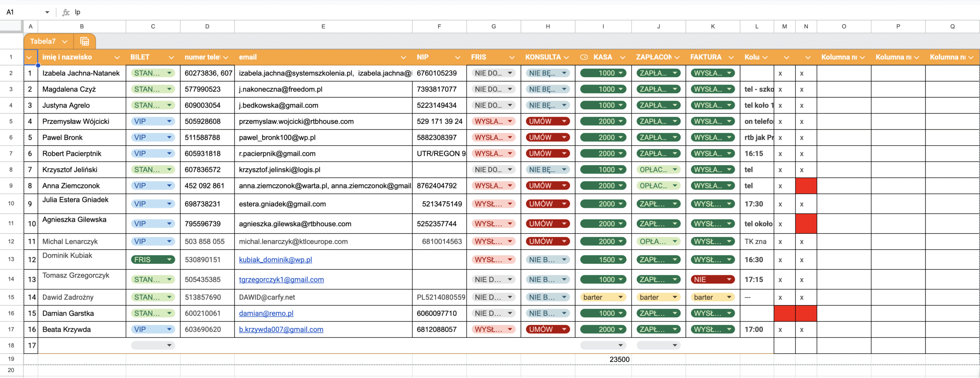980x378 pixels.
Task: Open damian@remo.pl email link
Action: point(266,313)
